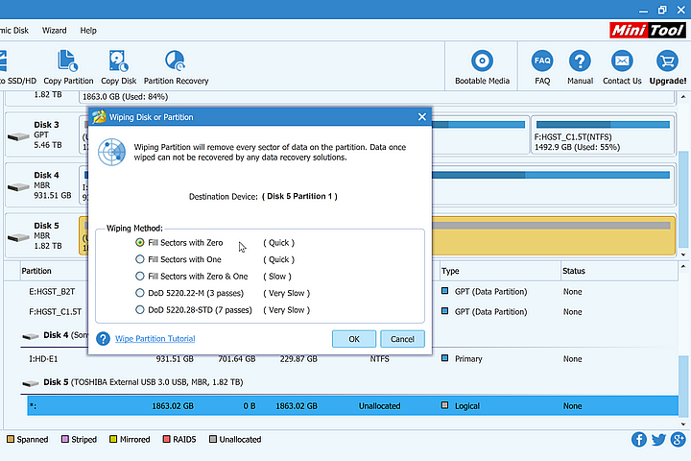This screenshot has height=461, width=691.
Task: Open the Copy Partition tool
Action: (68, 67)
